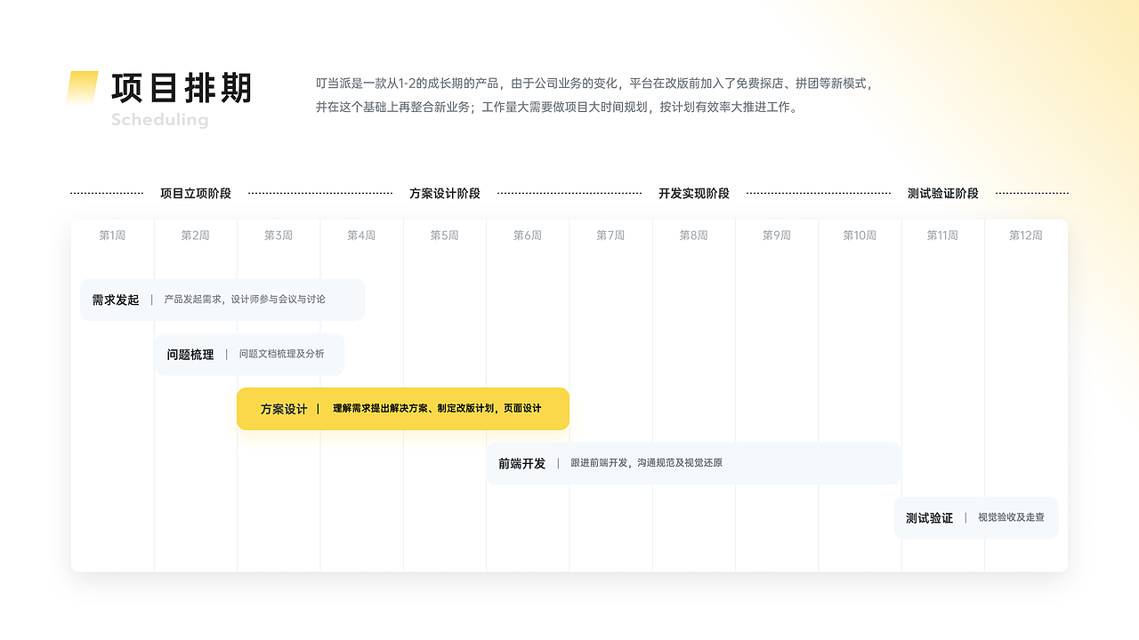Image resolution: width=1139 pixels, height=640 pixels.
Task: Select the 问题梳理 task bar
Action: [250, 354]
